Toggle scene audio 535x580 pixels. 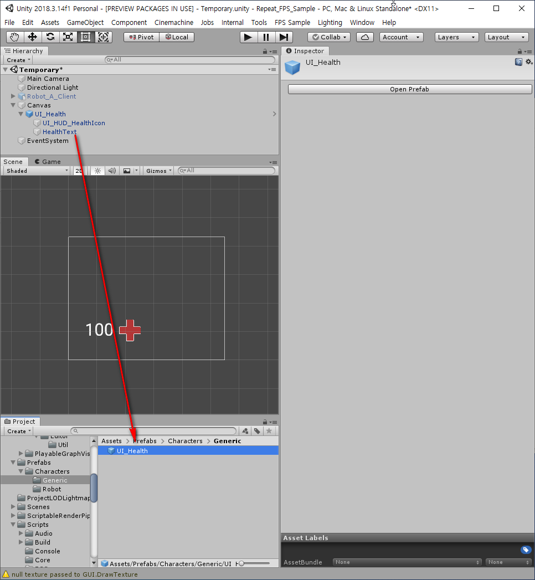pyautogui.click(x=112, y=171)
